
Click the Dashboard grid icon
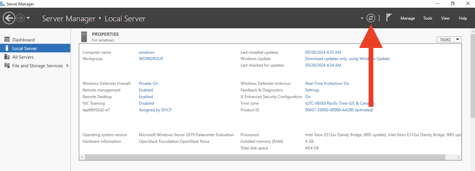(x=7, y=40)
